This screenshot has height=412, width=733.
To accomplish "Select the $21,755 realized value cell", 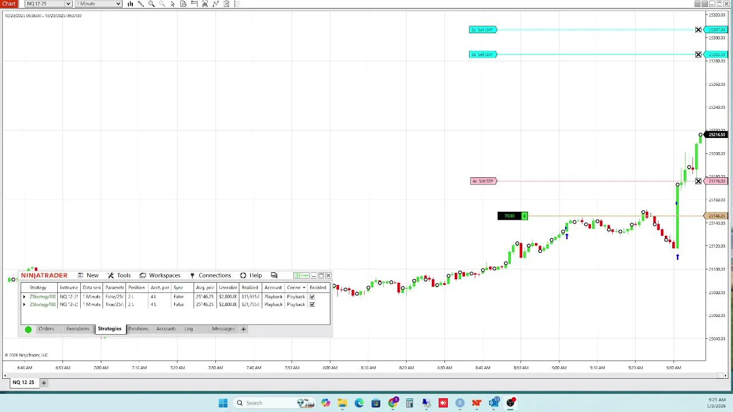I will coord(250,304).
